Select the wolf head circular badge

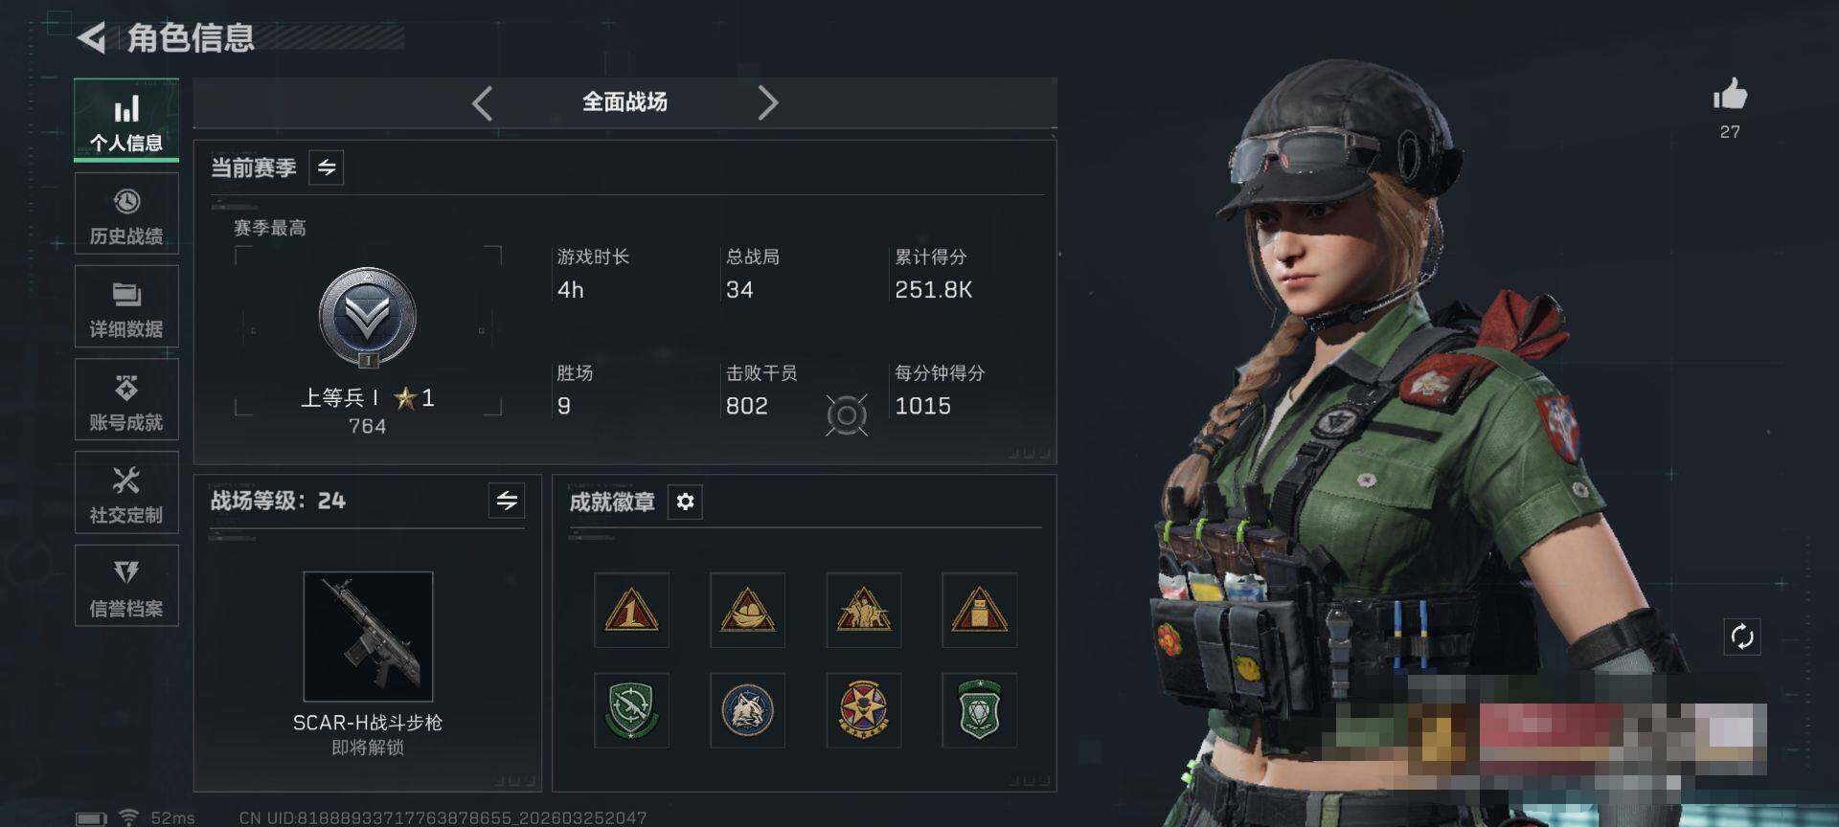pyautogui.click(x=747, y=710)
